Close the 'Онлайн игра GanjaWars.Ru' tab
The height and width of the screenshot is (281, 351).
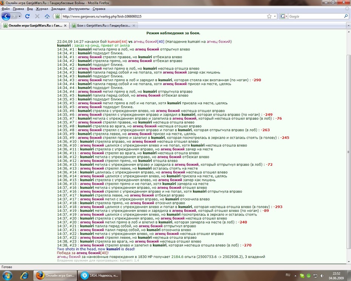65,26
